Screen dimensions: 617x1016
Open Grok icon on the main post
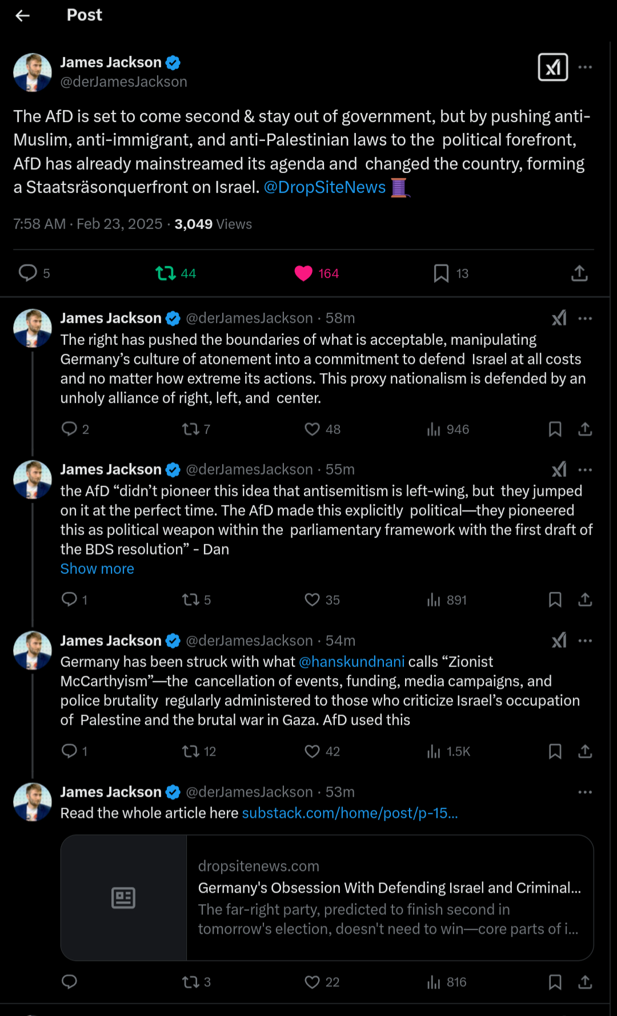pos(552,67)
